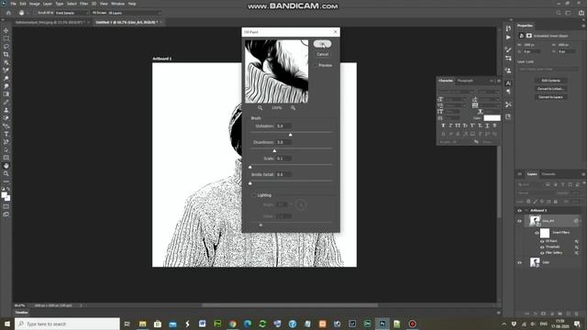Hide the Threshold smart filter
This screenshot has height=330, width=587.
click(542, 247)
